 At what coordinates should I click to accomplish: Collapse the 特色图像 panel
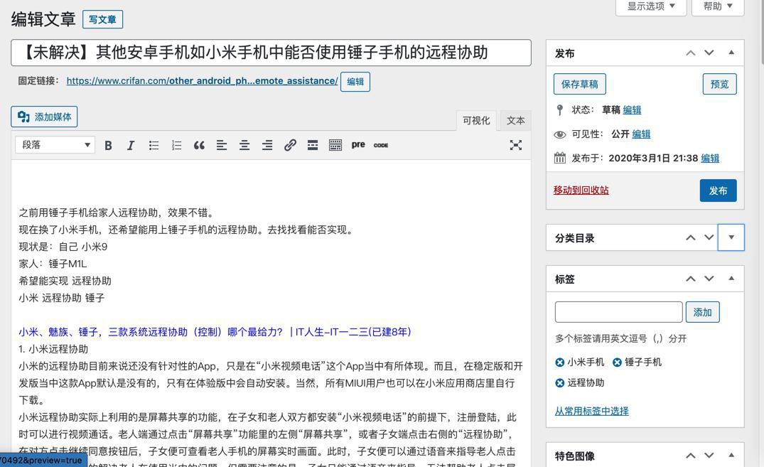tap(731, 456)
